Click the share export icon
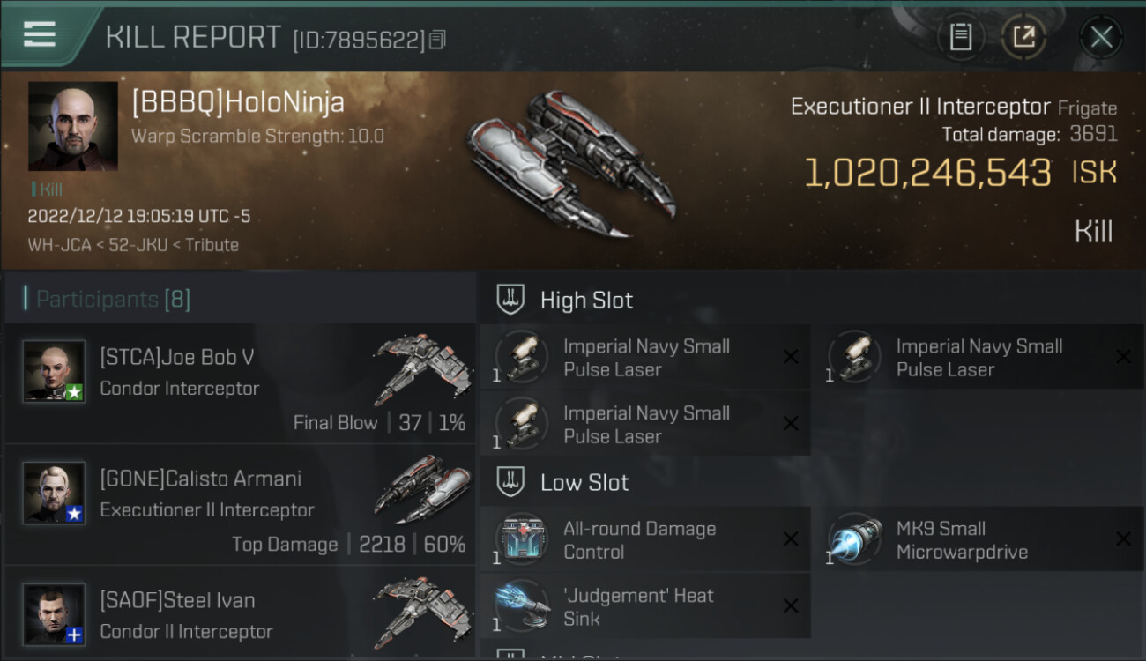1146x661 pixels. [x=1023, y=37]
